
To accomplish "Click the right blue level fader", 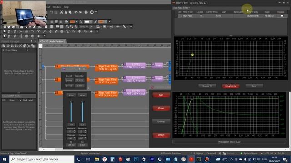I will pyautogui.click(x=82, y=112).
